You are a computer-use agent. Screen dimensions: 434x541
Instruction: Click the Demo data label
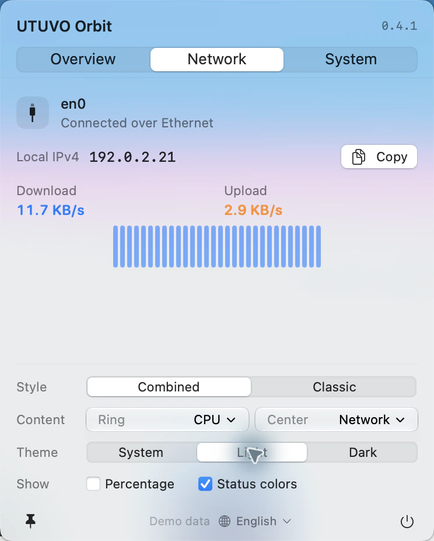click(x=180, y=521)
